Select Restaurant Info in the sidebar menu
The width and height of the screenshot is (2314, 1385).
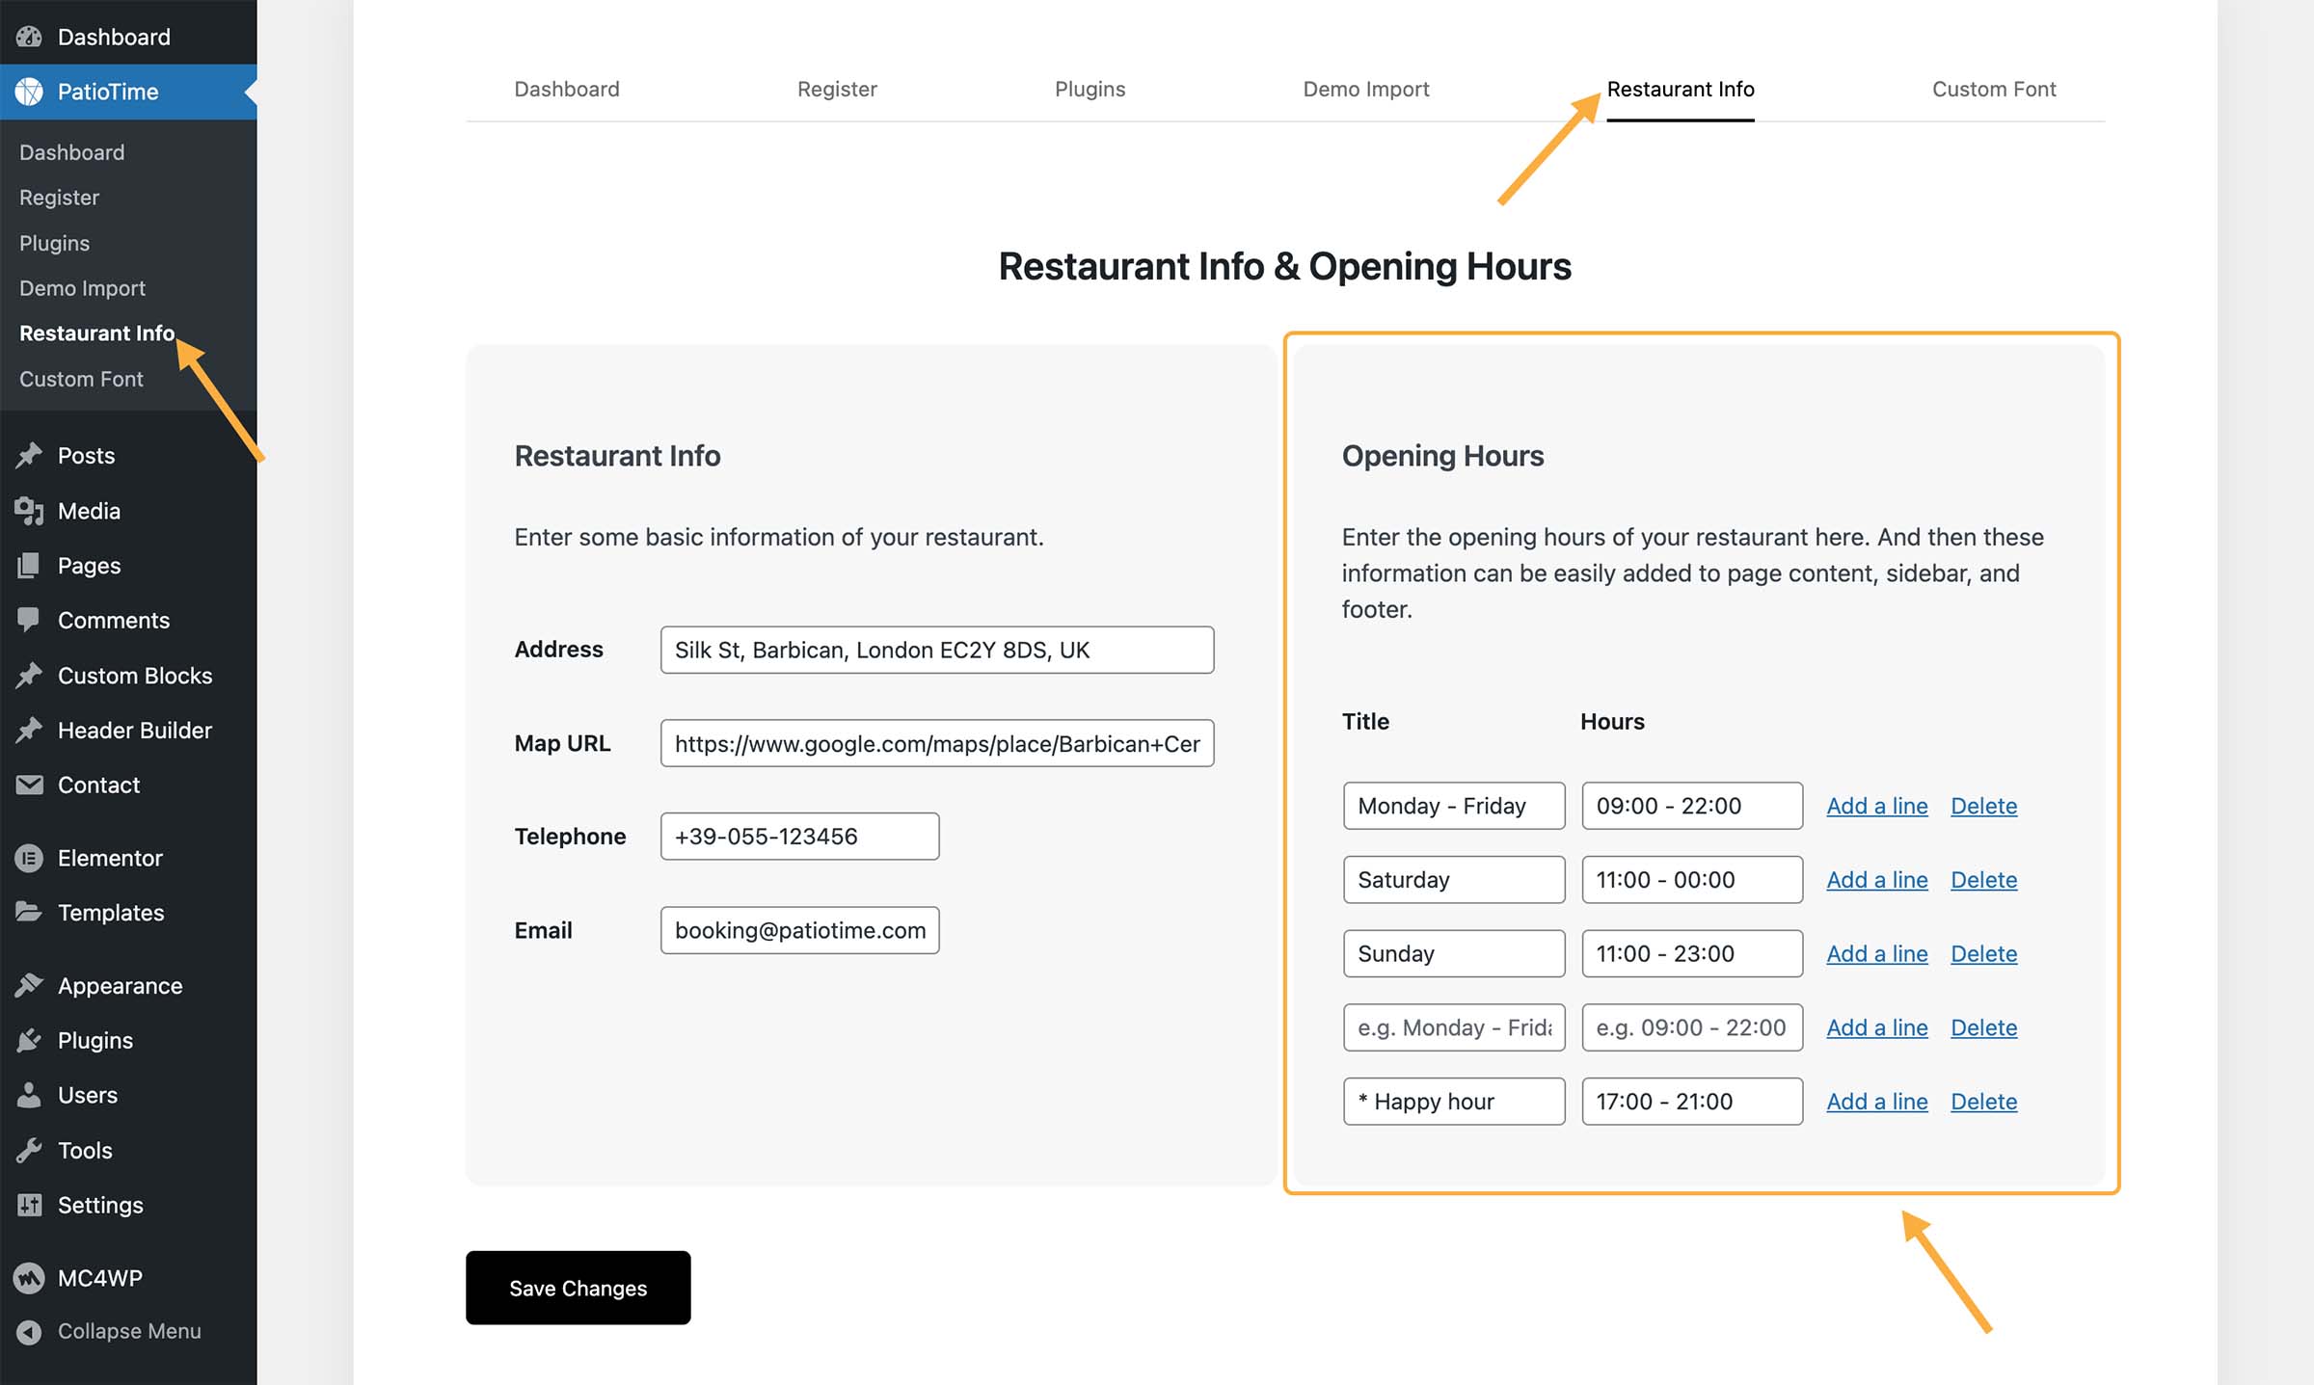96,333
